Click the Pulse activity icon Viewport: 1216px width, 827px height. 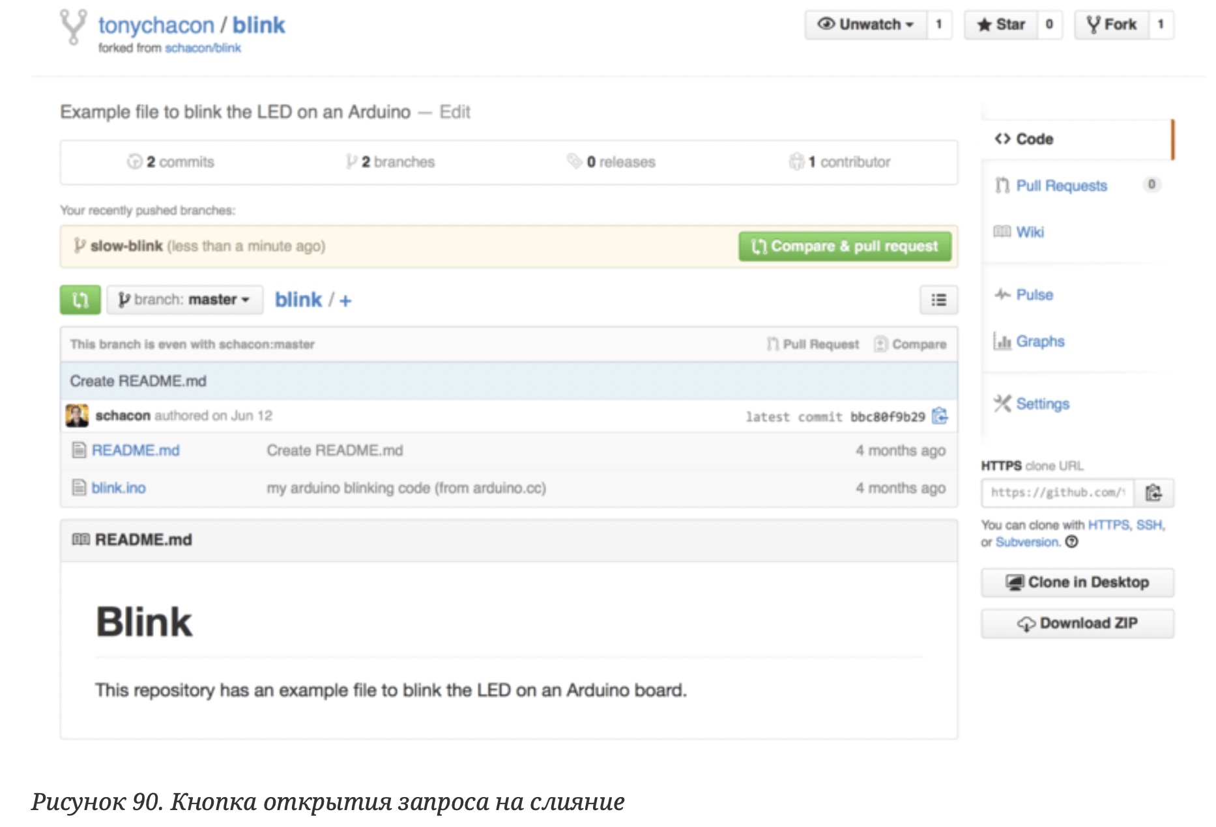pos(1002,294)
